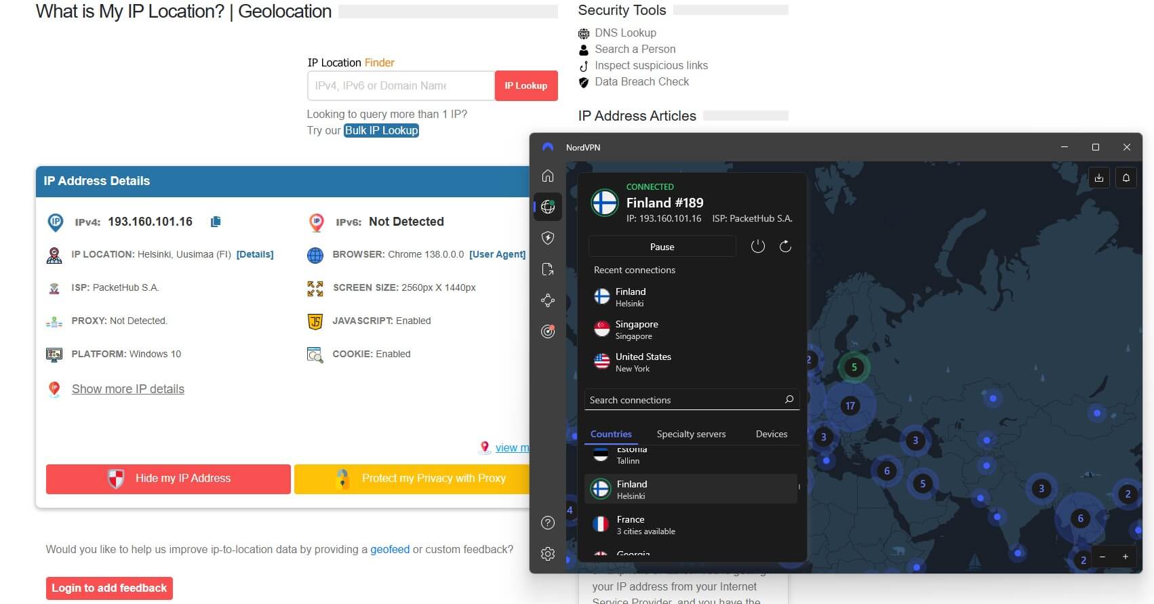
Task: Click map server cluster labeled 17
Action: coord(850,406)
